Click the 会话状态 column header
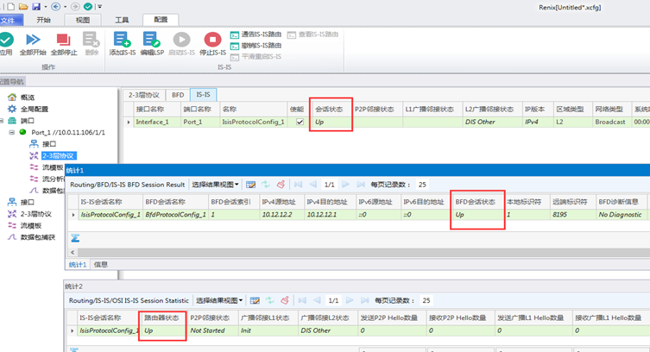The image size is (650, 352). click(331, 110)
